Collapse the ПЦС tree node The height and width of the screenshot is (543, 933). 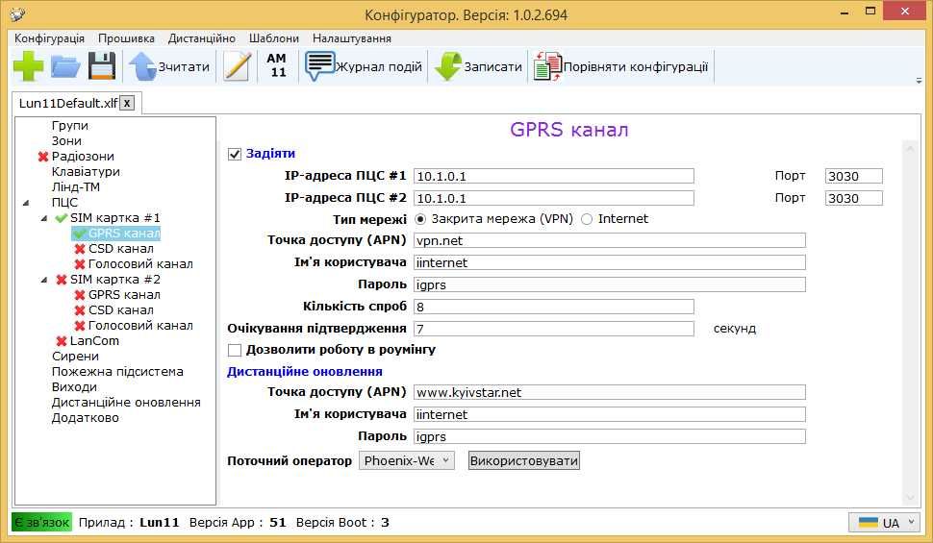click(26, 203)
